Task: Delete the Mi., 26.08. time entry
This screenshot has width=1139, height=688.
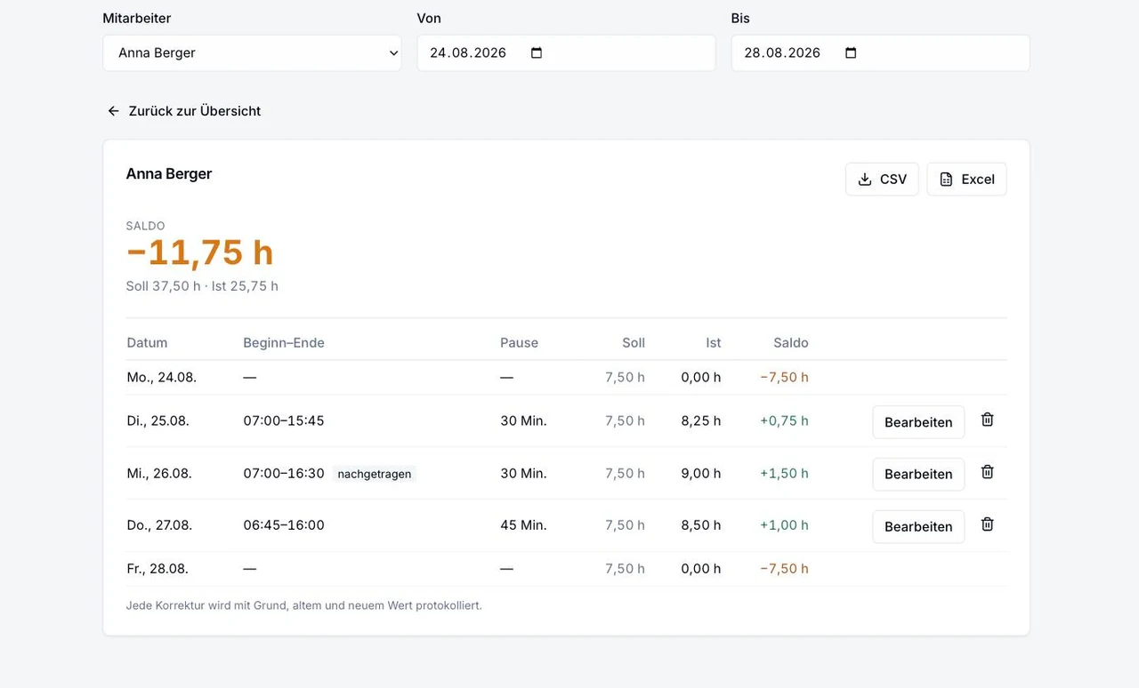Action: pos(987,472)
